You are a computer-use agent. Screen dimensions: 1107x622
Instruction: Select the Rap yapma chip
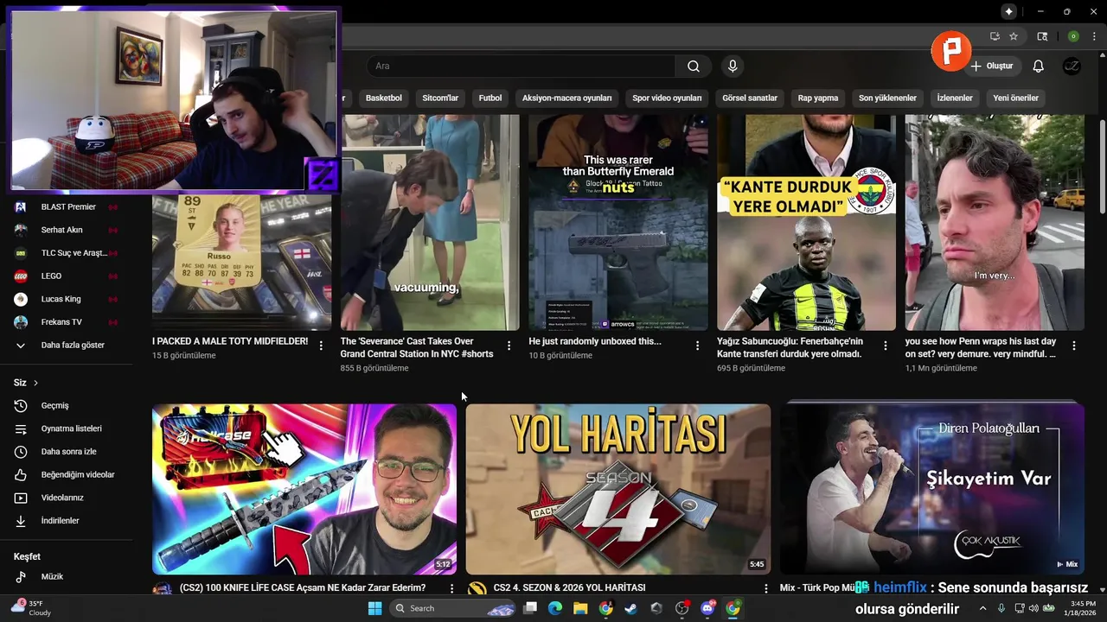click(818, 98)
